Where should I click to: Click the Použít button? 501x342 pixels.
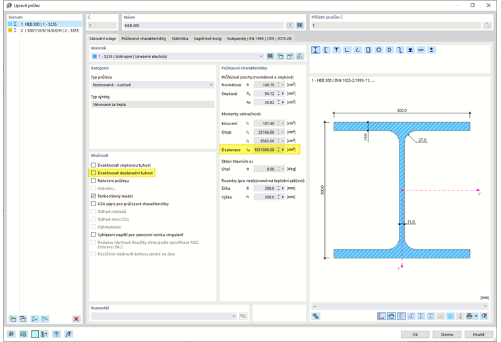tap(479, 334)
